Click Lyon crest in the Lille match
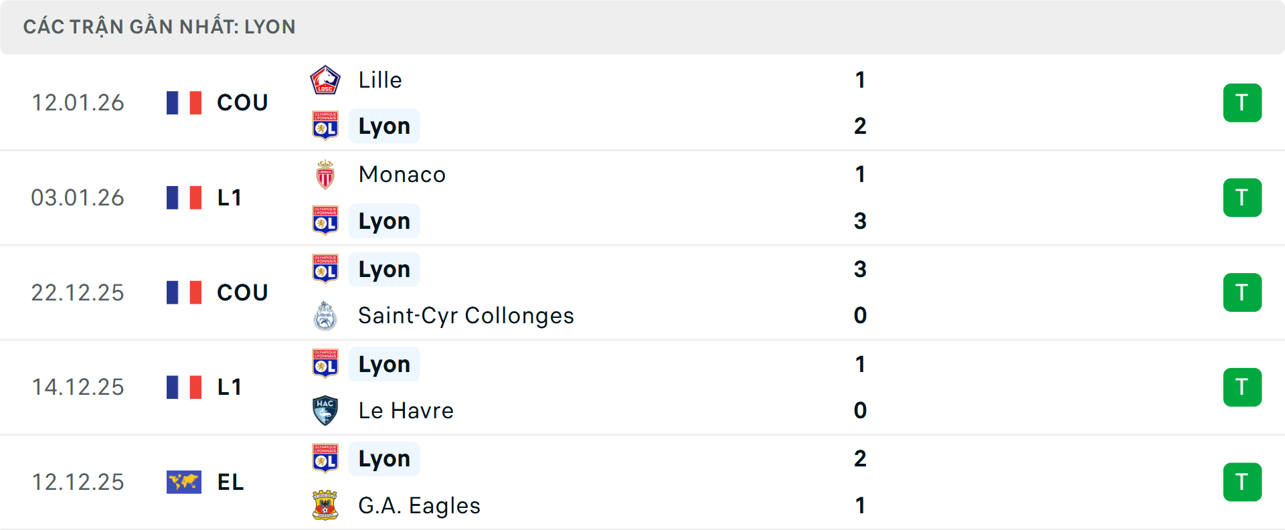The image size is (1285, 530). click(x=325, y=126)
